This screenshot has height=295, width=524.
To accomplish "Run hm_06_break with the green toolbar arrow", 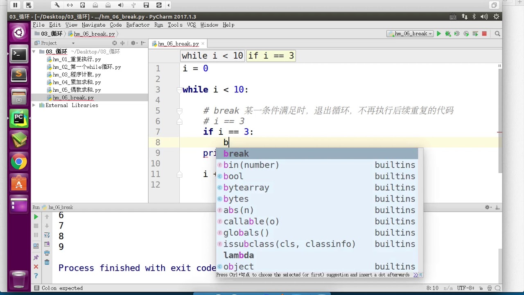I will (438, 34).
